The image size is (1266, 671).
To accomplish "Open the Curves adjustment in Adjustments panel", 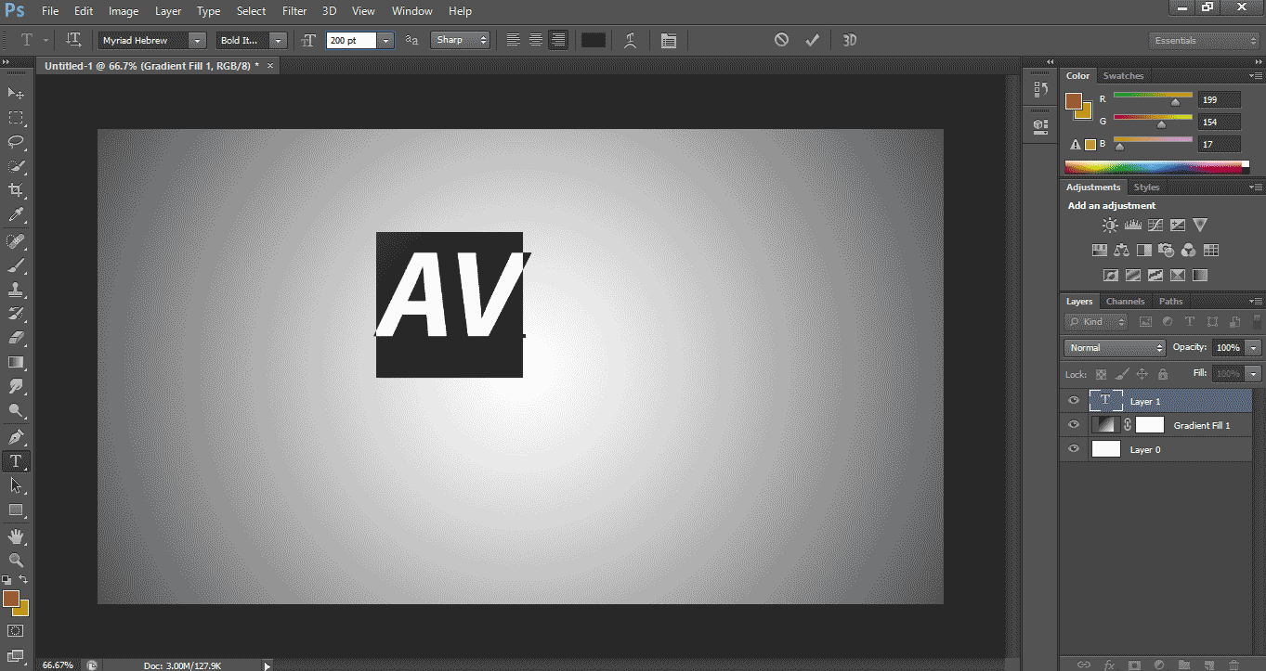I will pyautogui.click(x=1155, y=225).
